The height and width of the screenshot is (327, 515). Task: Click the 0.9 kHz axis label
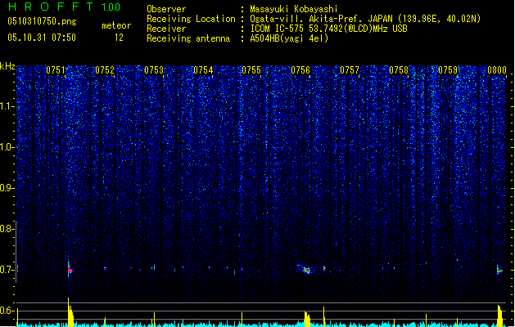click(6, 188)
